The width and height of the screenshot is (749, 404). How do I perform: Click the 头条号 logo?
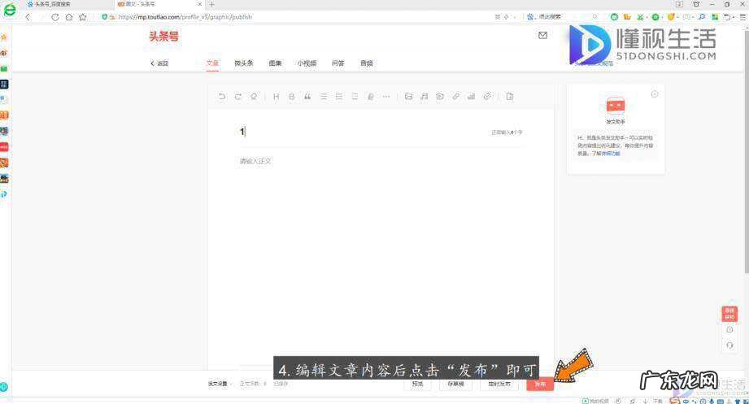(x=163, y=37)
